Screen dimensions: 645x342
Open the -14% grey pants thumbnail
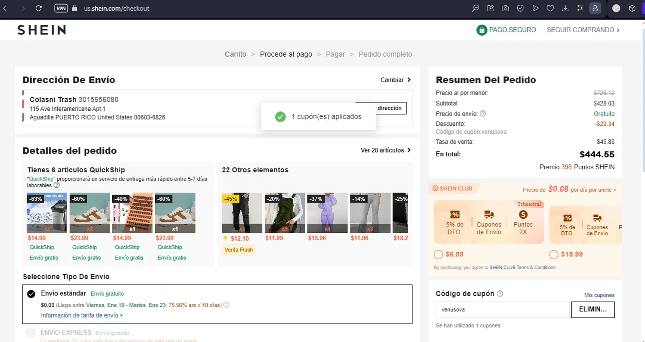(x=370, y=213)
